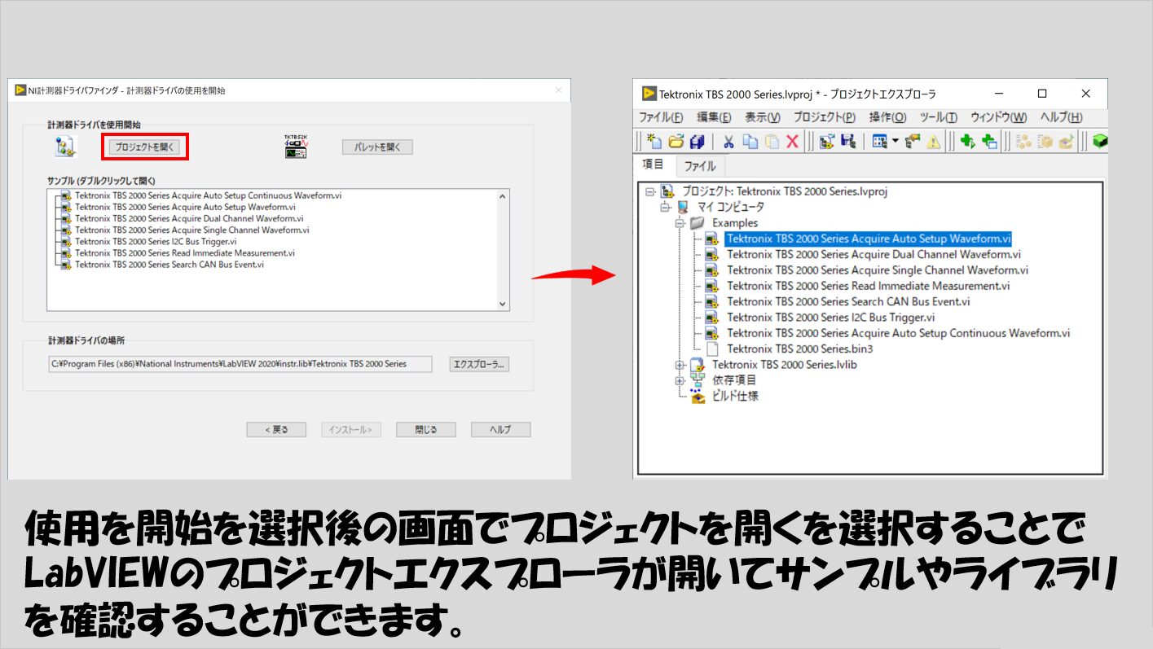Expand the Tektronix TBS 2000 Series.lvlib node

[x=680, y=365]
